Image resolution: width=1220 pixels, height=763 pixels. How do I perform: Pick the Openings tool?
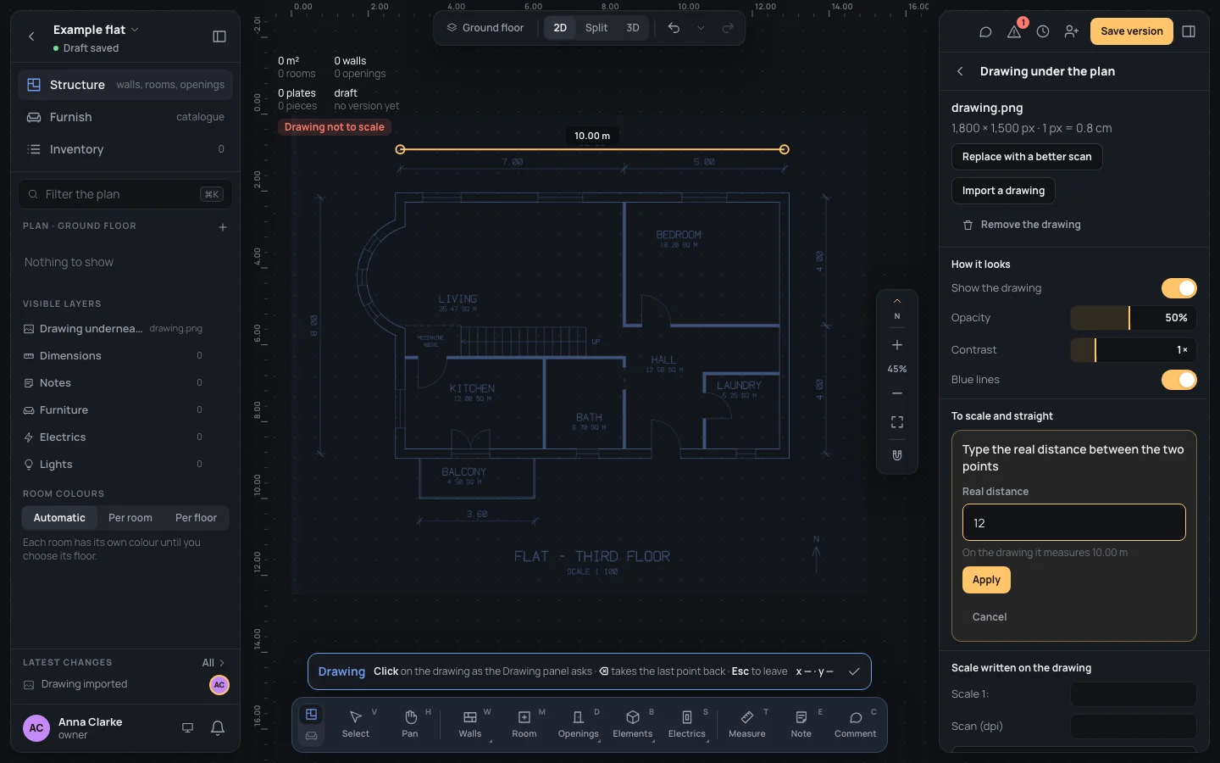[579, 725]
